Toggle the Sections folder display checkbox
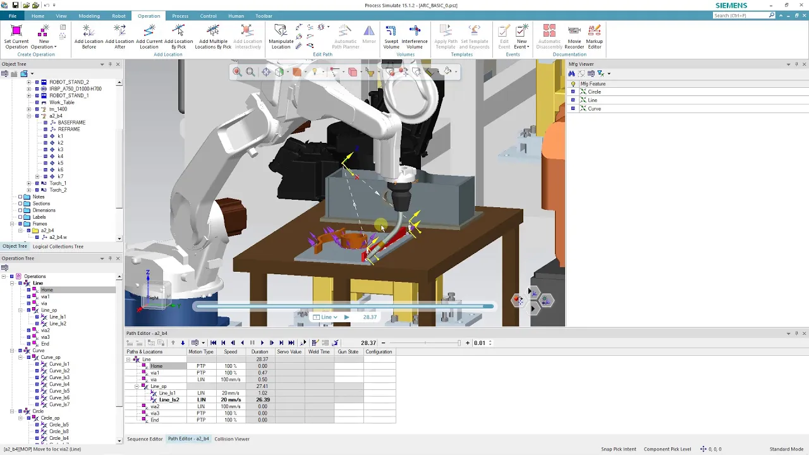 tap(20, 203)
